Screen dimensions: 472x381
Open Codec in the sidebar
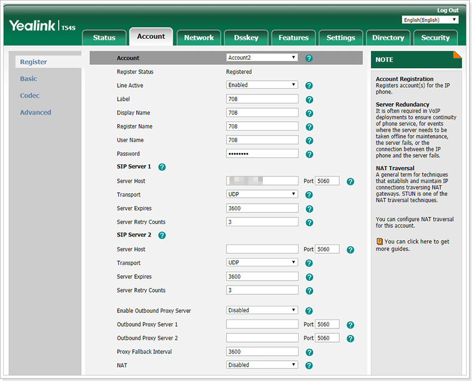click(x=30, y=96)
